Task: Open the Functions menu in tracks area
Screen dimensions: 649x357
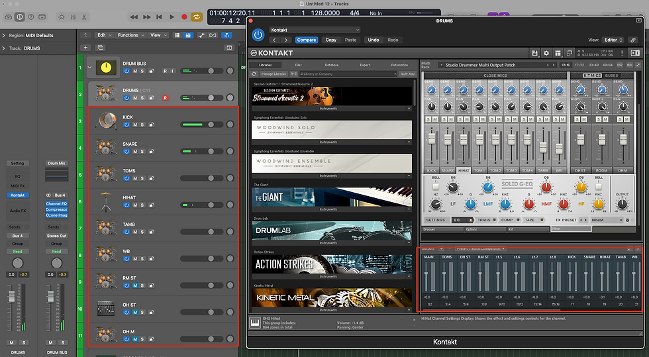Action: (x=131, y=35)
